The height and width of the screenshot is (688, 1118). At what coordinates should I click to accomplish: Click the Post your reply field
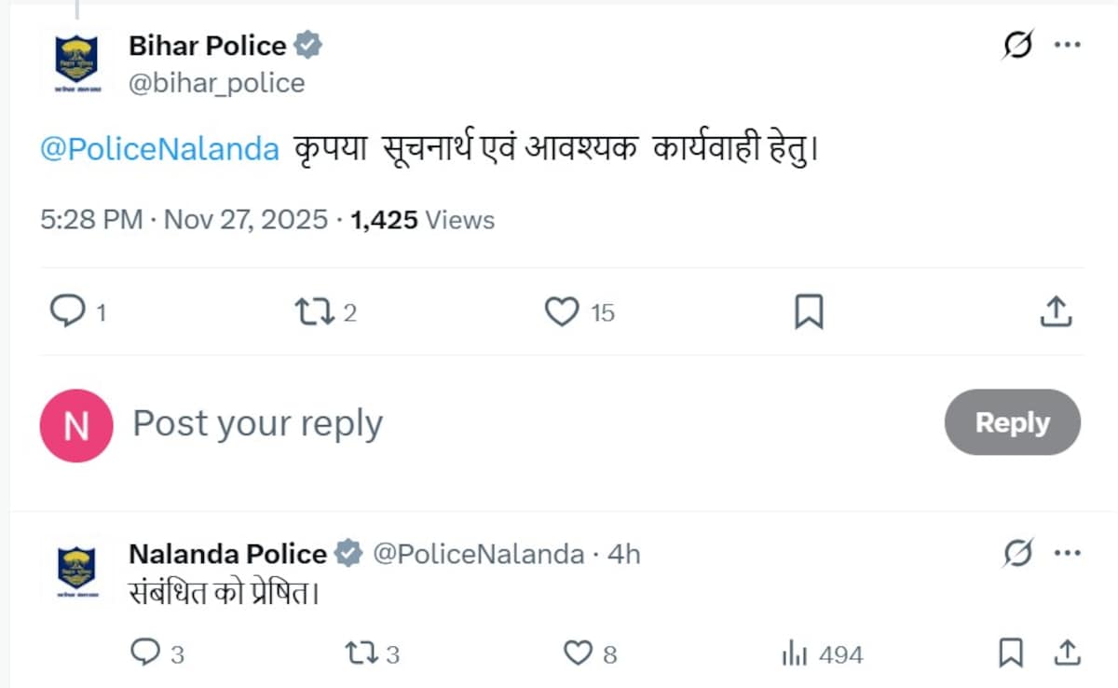coord(258,422)
